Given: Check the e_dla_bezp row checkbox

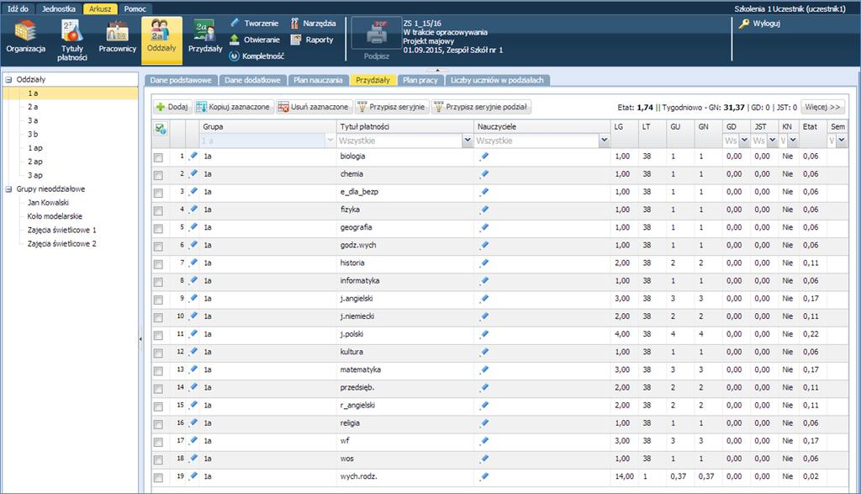Looking at the screenshot, I should pyautogui.click(x=159, y=194).
